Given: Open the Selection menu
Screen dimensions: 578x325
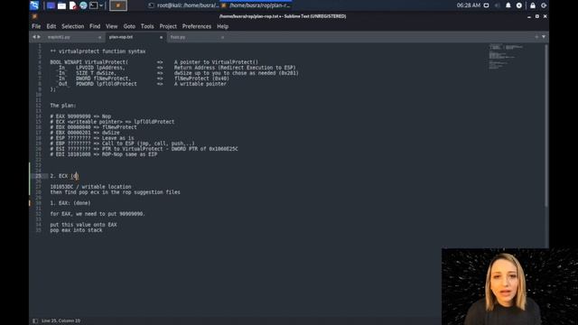Looking at the screenshot, I should tap(72, 26).
